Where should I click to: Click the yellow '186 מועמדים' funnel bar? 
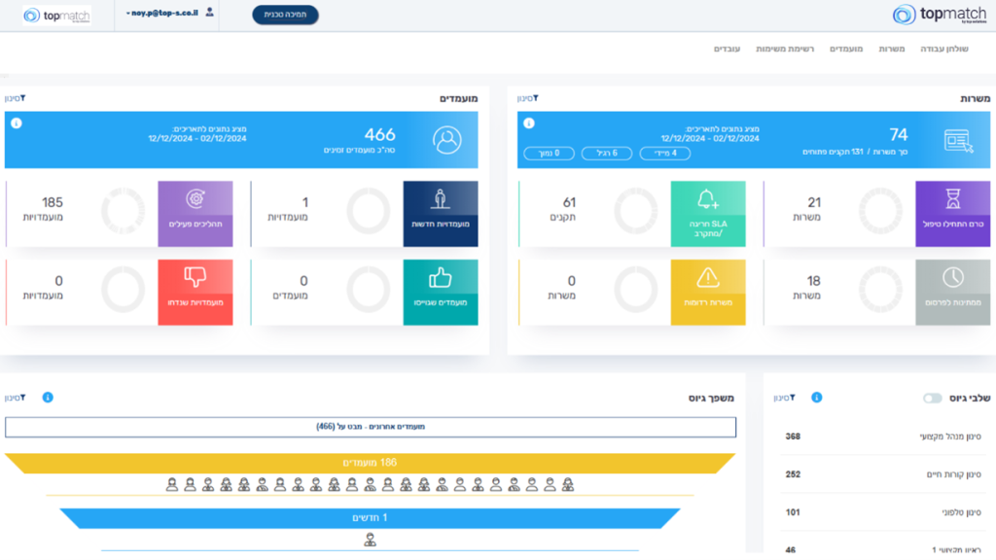(370, 463)
